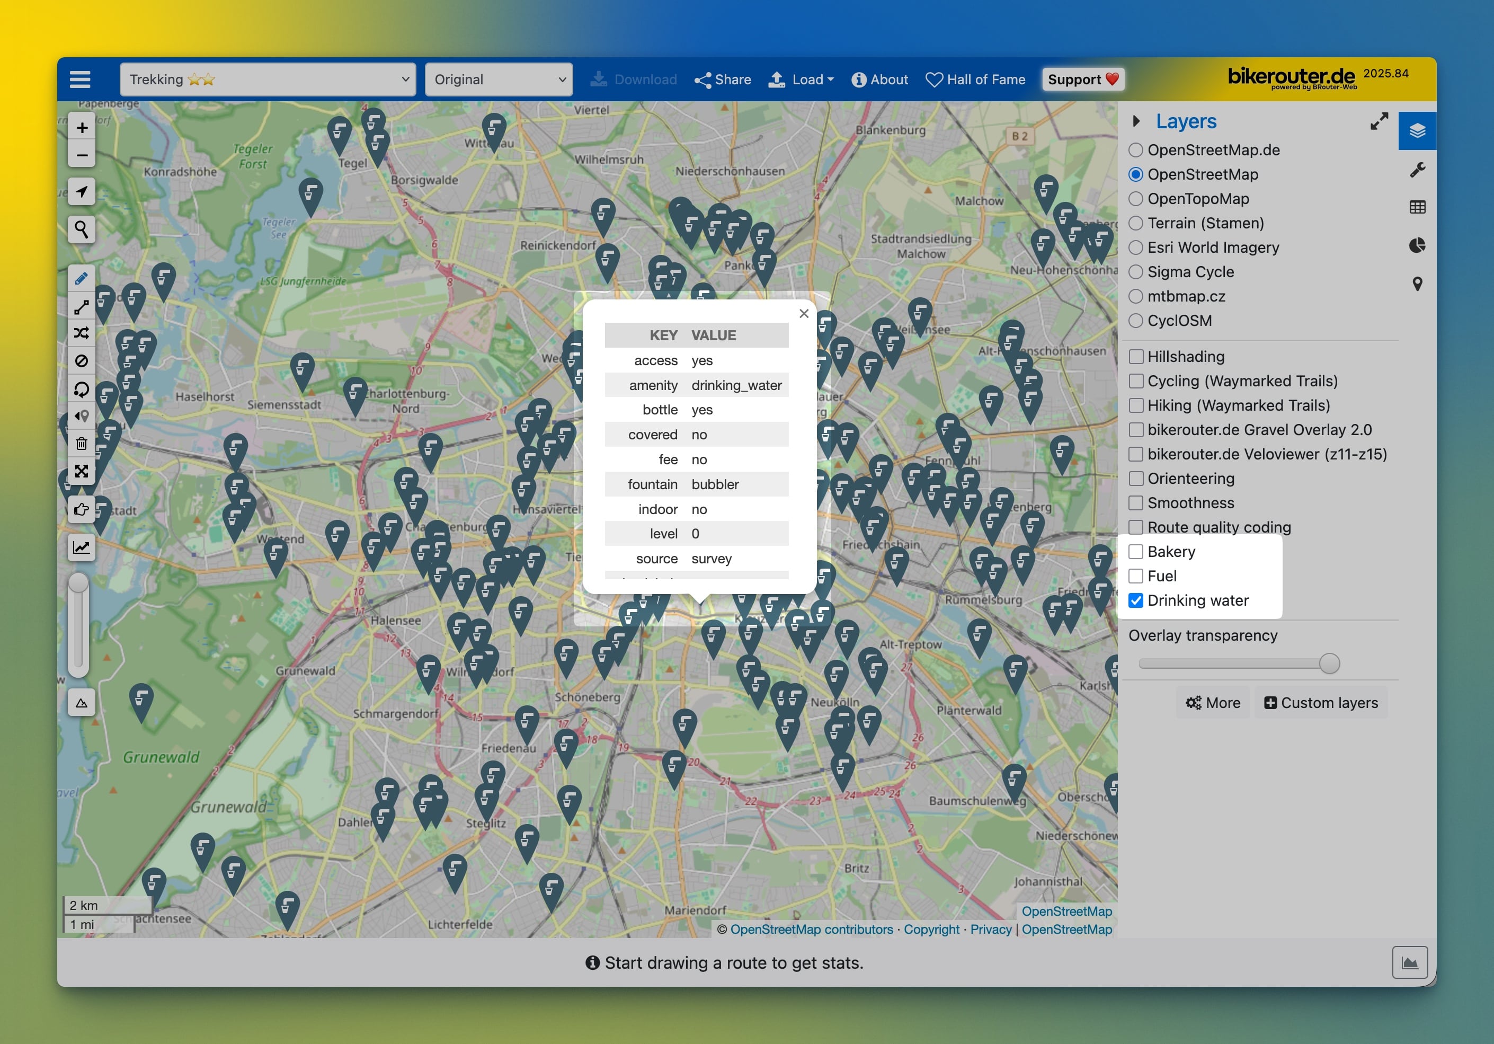
Task: Select the pencil draw route tool
Action: [x=82, y=279]
